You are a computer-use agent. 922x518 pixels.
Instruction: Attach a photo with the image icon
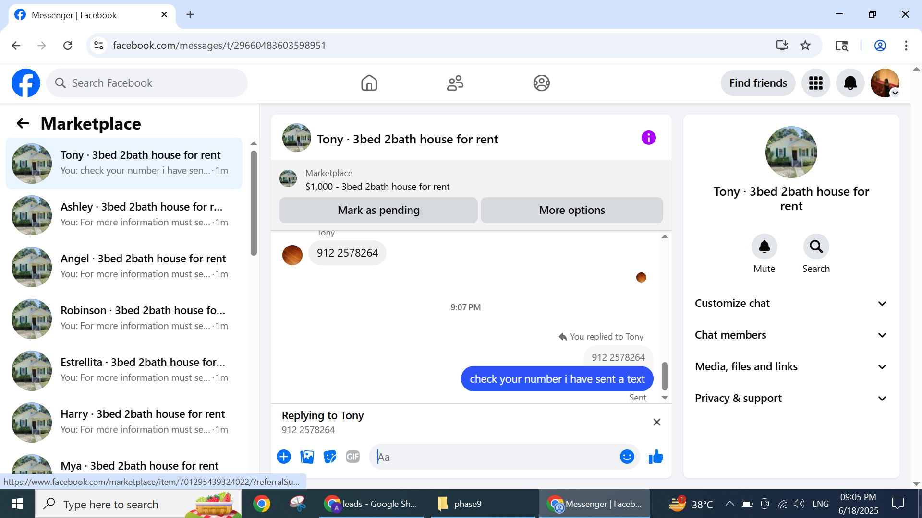pyautogui.click(x=307, y=457)
